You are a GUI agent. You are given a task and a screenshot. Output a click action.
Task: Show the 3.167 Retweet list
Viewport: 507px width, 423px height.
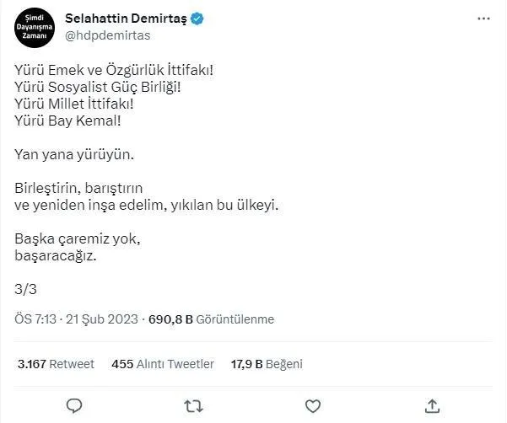pos(56,364)
